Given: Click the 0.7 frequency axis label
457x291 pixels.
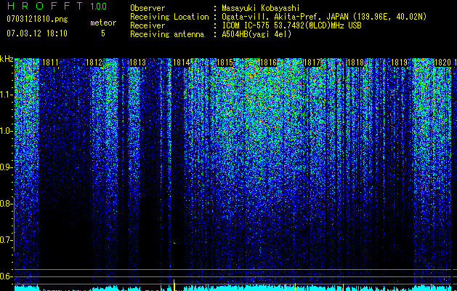Looking at the screenshot, I should point(6,240).
